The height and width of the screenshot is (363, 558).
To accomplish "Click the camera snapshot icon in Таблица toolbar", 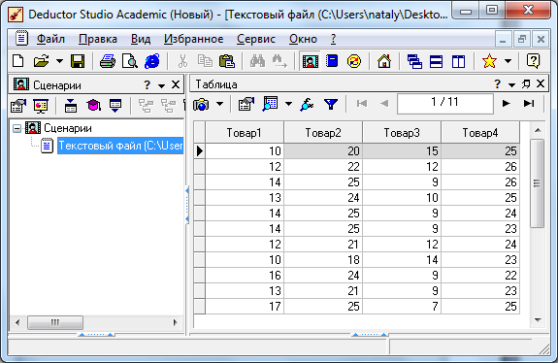I will coord(201,104).
